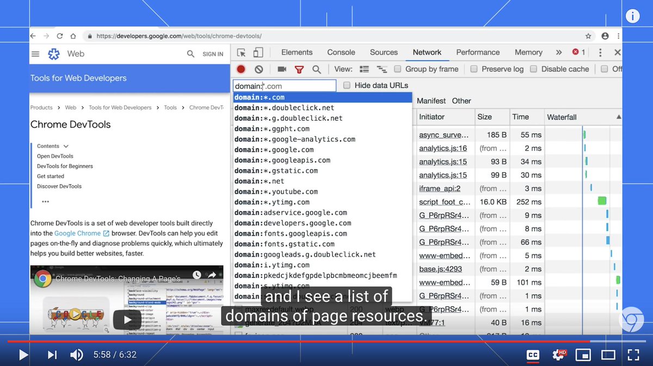Screen dimensions: 653x366
Task: Open network search magnifier
Action: [317, 69]
